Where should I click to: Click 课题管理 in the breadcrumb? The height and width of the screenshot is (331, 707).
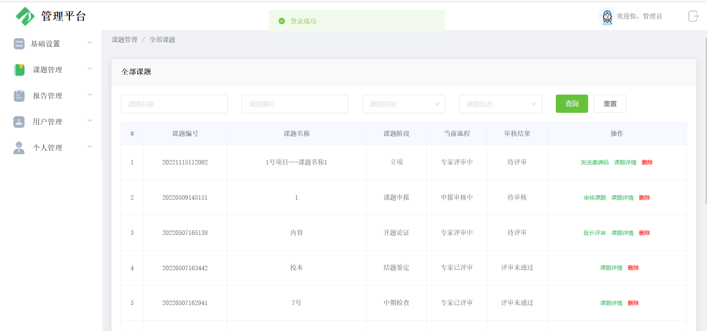tap(124, 40)
